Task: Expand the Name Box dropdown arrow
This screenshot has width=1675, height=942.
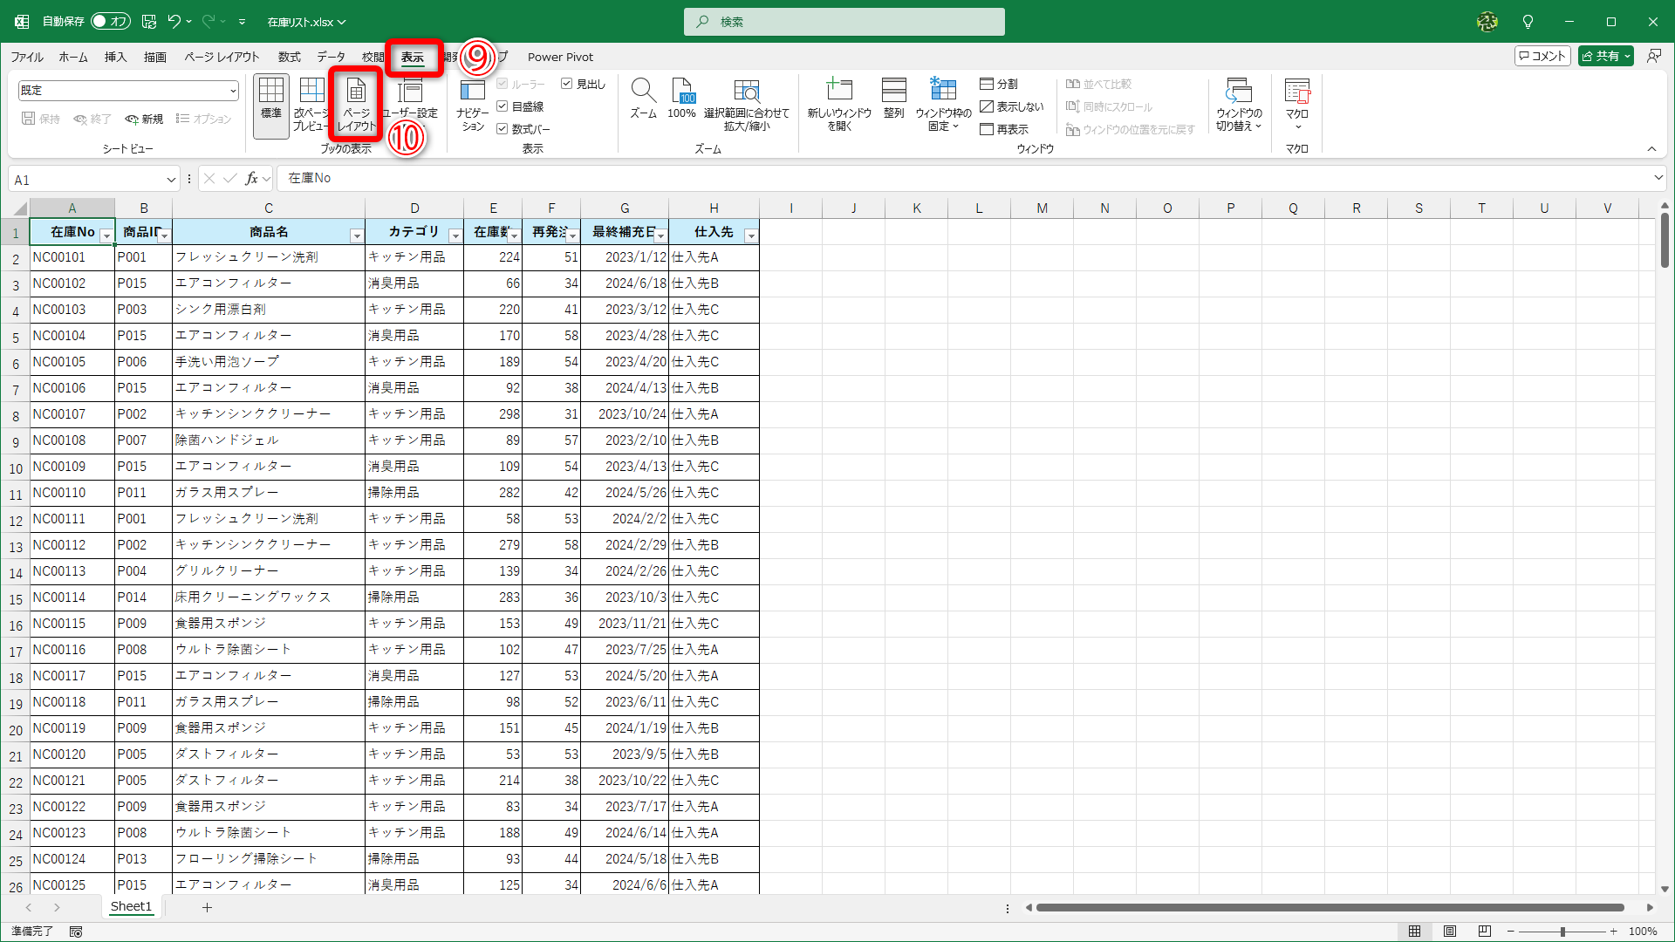Action: 171,180
